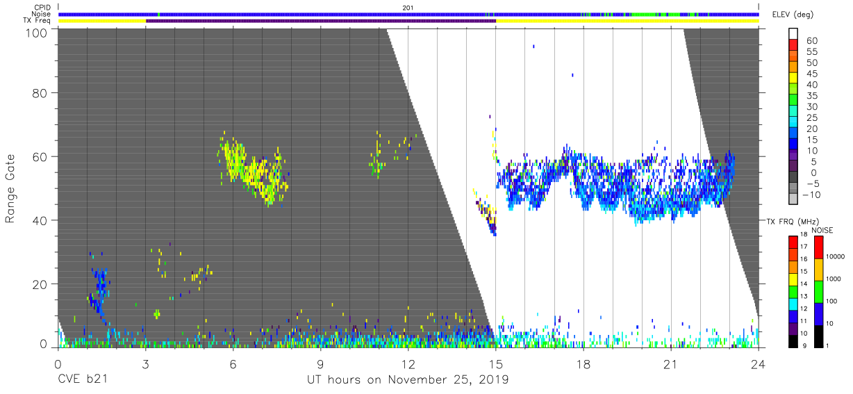
Task: Click the UT hours on November 25, 2019 title
Action: point(408,380)
